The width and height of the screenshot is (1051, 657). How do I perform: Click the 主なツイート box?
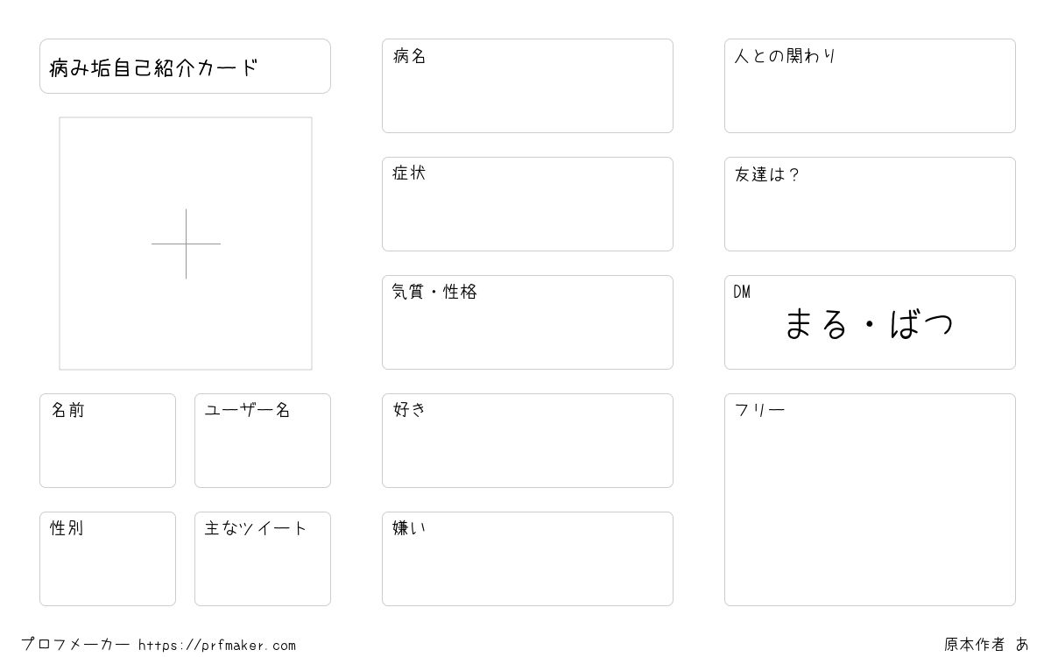(x=263, y=559)
